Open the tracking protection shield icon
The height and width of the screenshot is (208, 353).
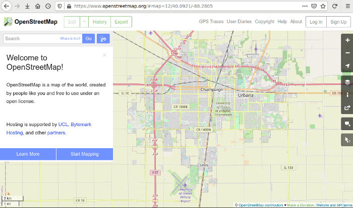pos(60,6)
